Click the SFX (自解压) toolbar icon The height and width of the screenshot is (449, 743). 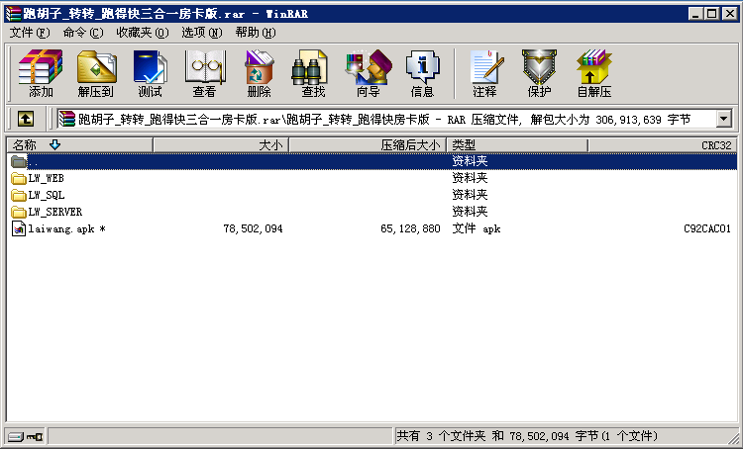pyautogui.click(x=593, y=73)
